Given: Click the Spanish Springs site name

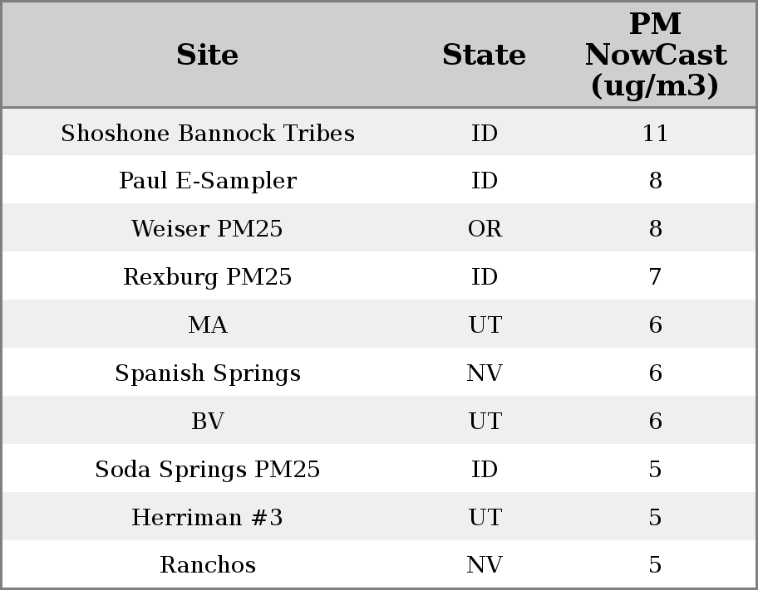Looking at the screenshot, I should tap(207, 373).
